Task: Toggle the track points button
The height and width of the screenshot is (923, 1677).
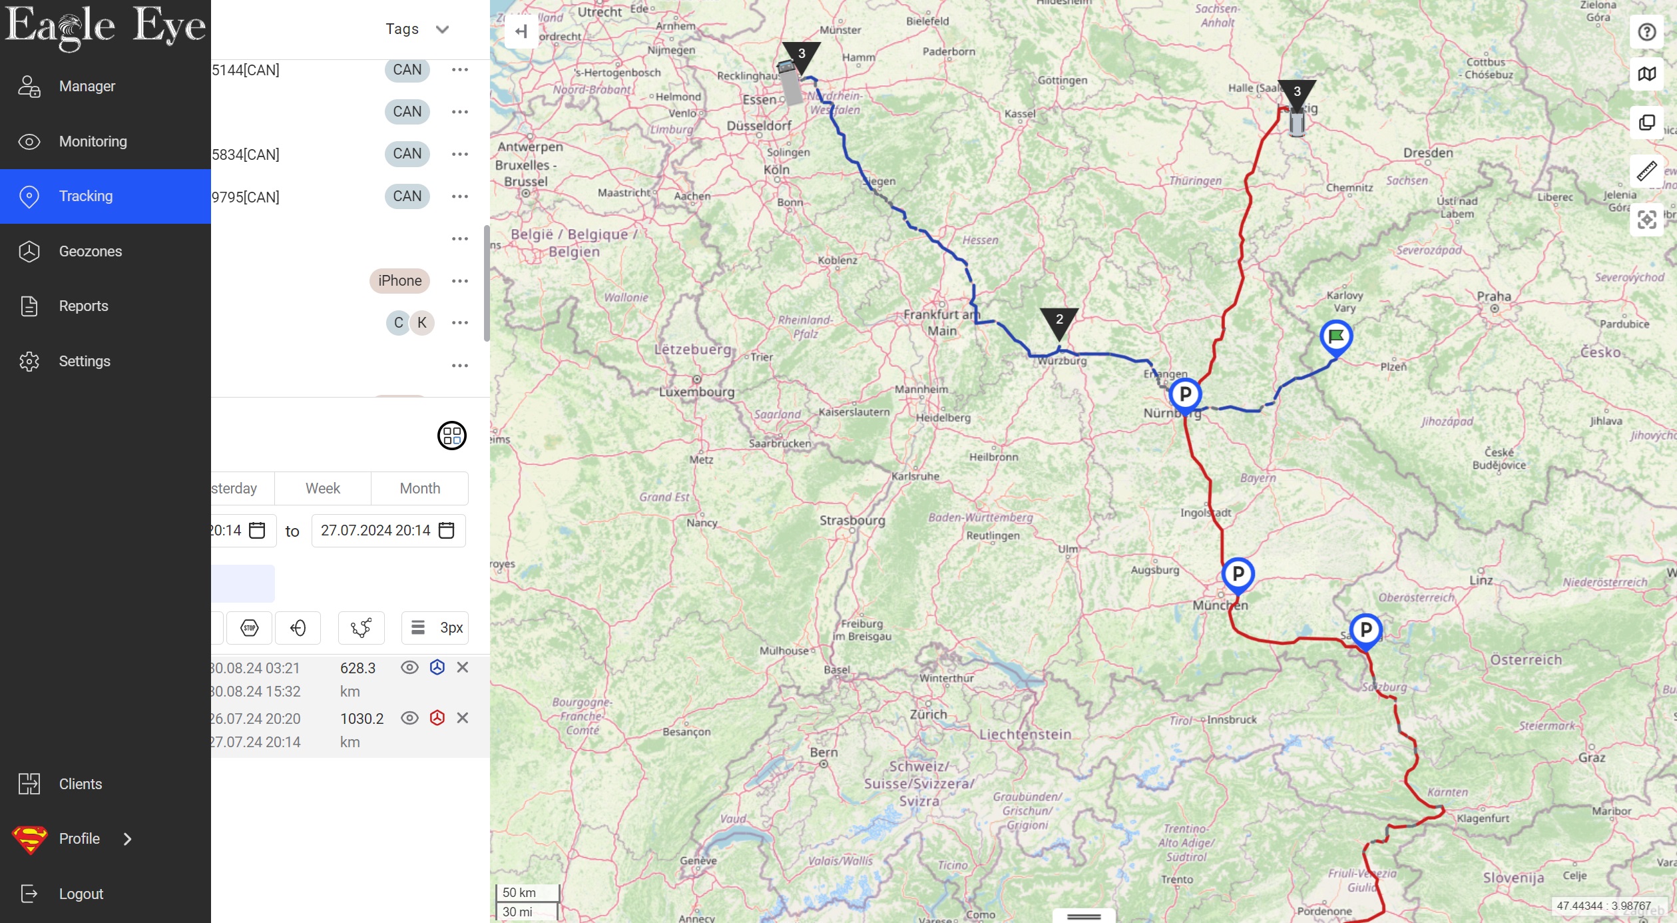Action: [361, 628]
